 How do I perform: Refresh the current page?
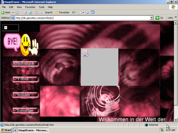31,12
